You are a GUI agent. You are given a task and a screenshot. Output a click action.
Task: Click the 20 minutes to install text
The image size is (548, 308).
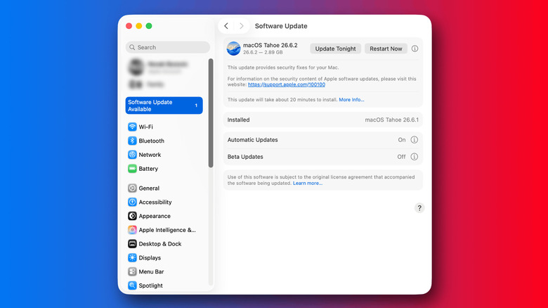click(x=282, y=100)
